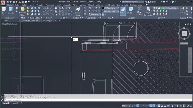Open Layer Properties panel

(148, 11)
